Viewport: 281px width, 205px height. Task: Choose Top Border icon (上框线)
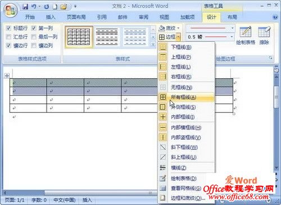pos(163,57)
